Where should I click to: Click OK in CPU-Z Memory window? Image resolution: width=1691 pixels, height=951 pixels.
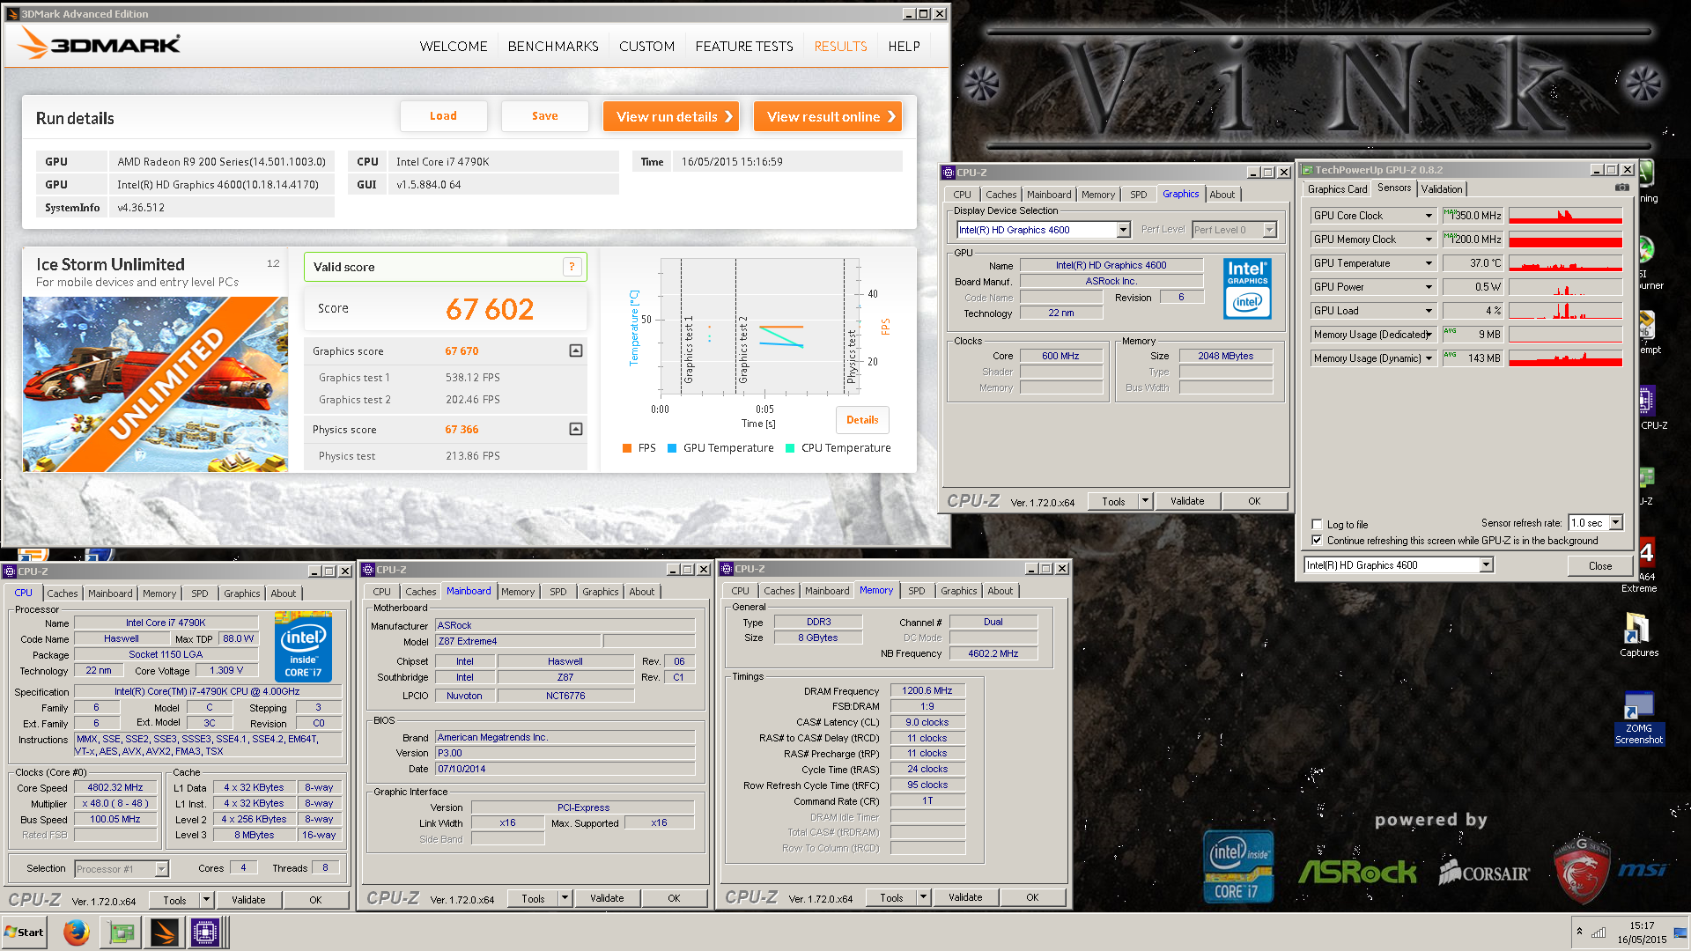click(1032, 897)
